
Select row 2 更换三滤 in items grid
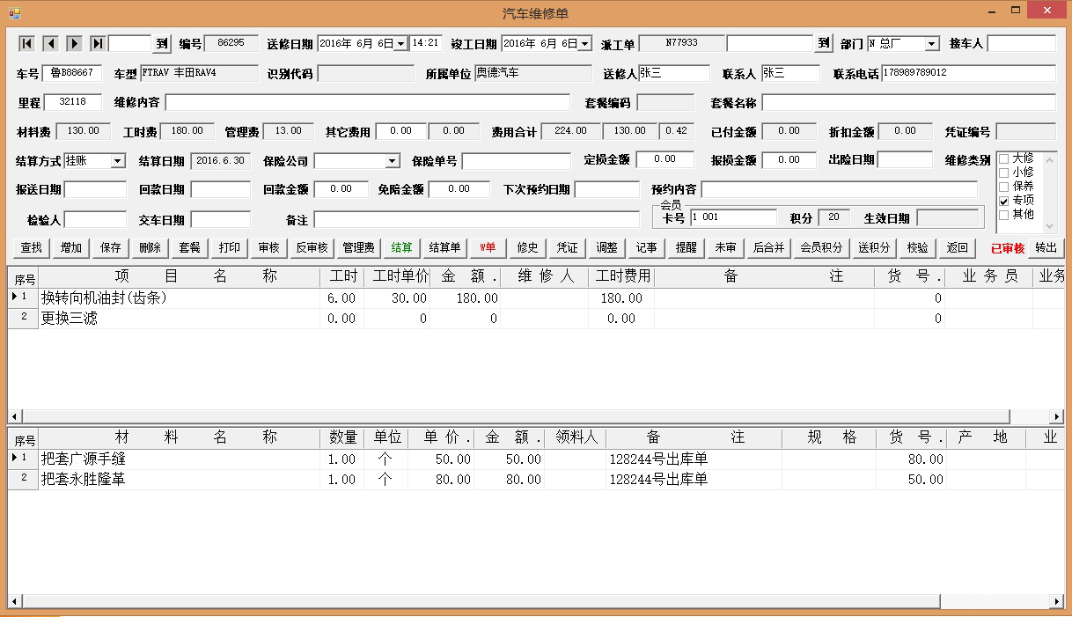pyautogui.click(x=176, y=319)
